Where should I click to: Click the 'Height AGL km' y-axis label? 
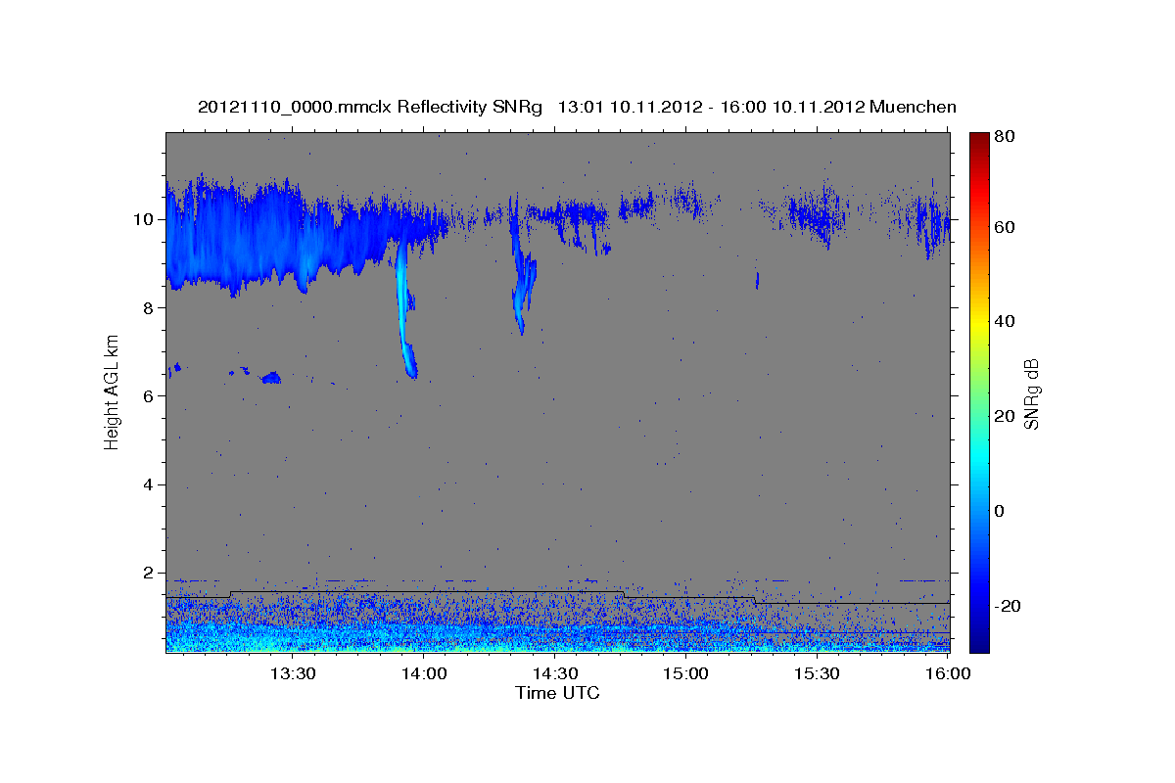tap(113, 392)
